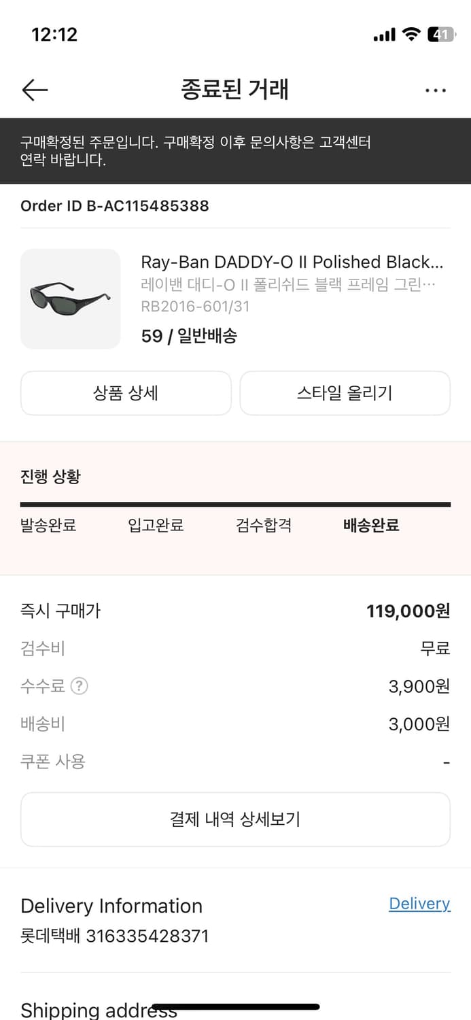Tap the progress bar above the status steps
The width and height of the screenshot is (471, 1020).
coord(235,504)
